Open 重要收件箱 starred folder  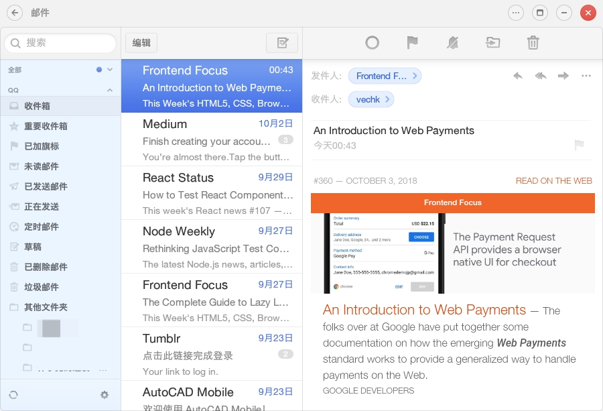[60, 126]
